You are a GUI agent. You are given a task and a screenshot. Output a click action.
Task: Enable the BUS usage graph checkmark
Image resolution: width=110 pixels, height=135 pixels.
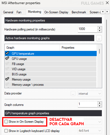[x=7, y=74]
